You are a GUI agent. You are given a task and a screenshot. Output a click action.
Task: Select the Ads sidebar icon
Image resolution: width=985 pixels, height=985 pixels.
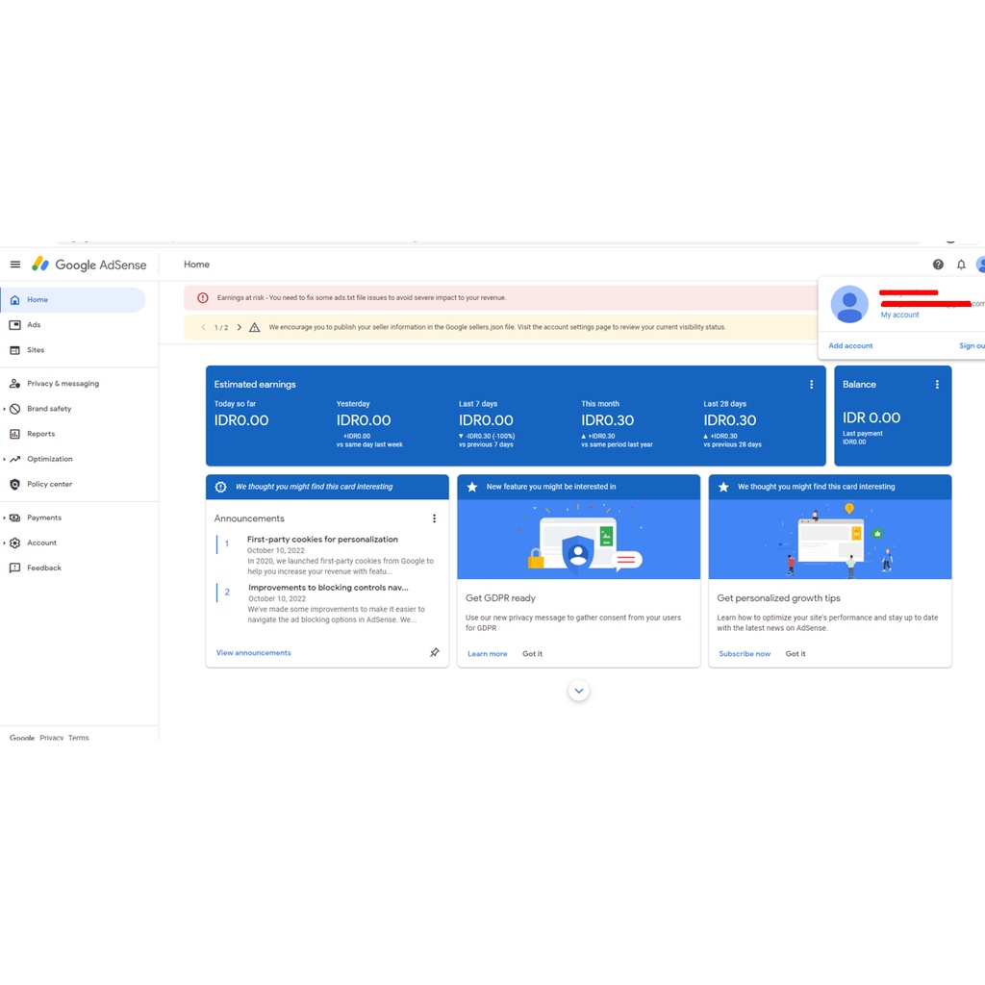pos(32,324)
